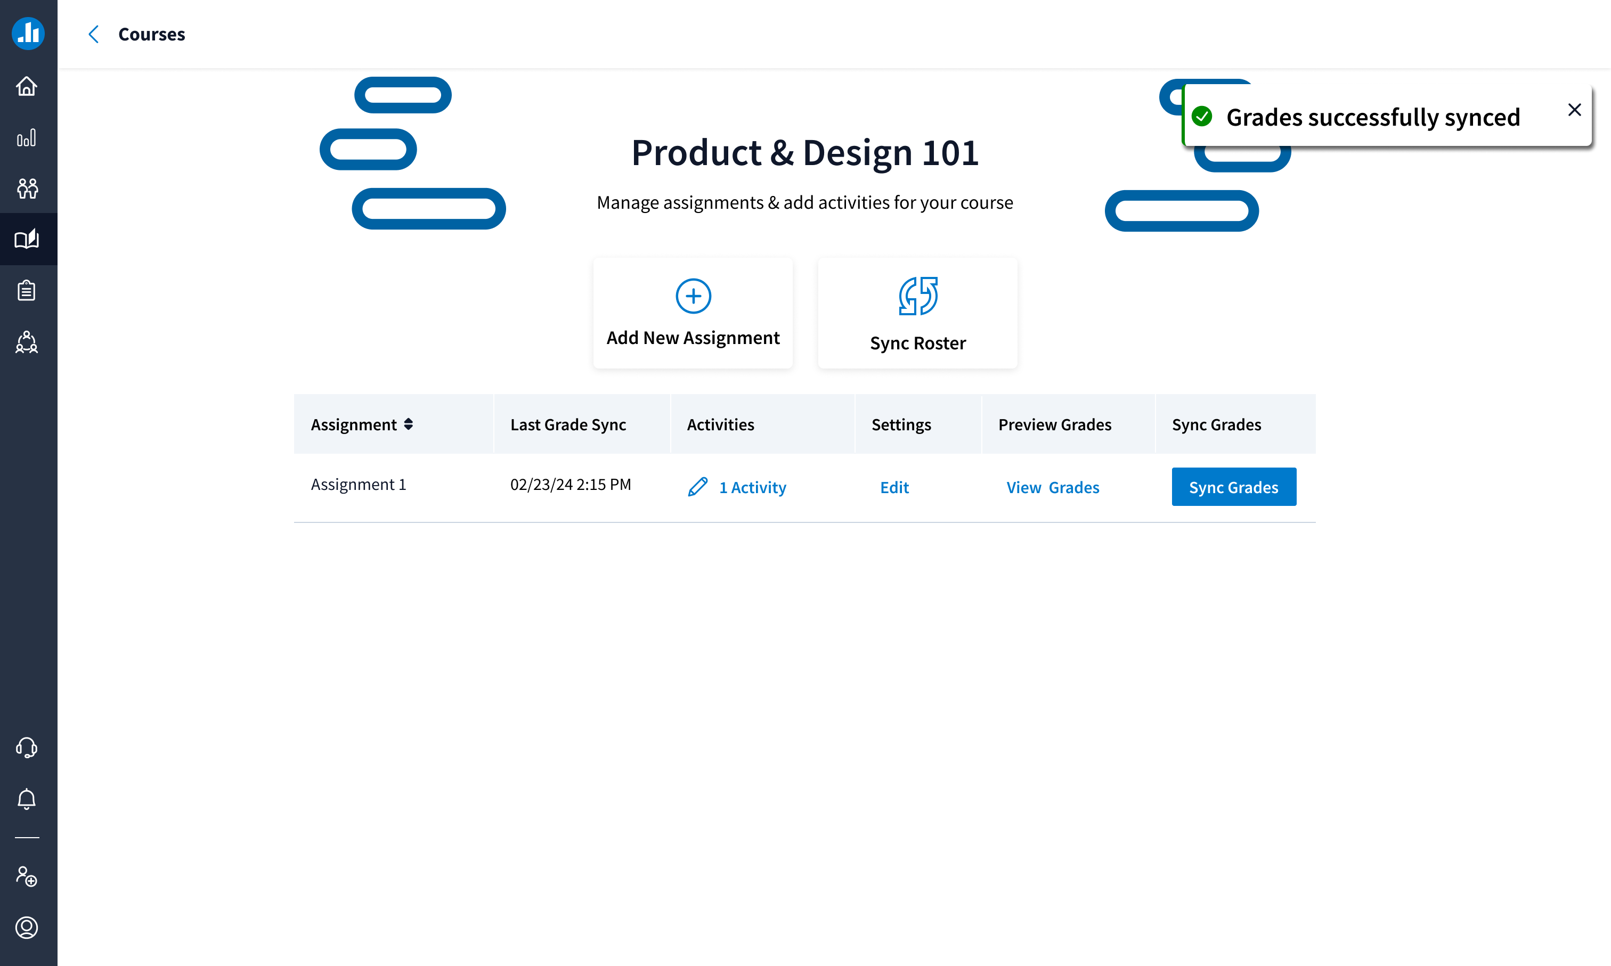Screen dimensions: 1611x966
Task: Open the clipboard assignments icon
Action: 27,290
